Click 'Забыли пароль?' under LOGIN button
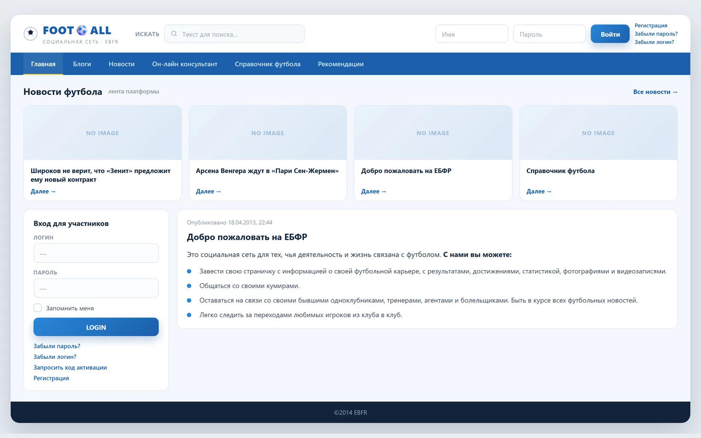The height and width of the screenshot is (438, 701). [x=57, y=346]
